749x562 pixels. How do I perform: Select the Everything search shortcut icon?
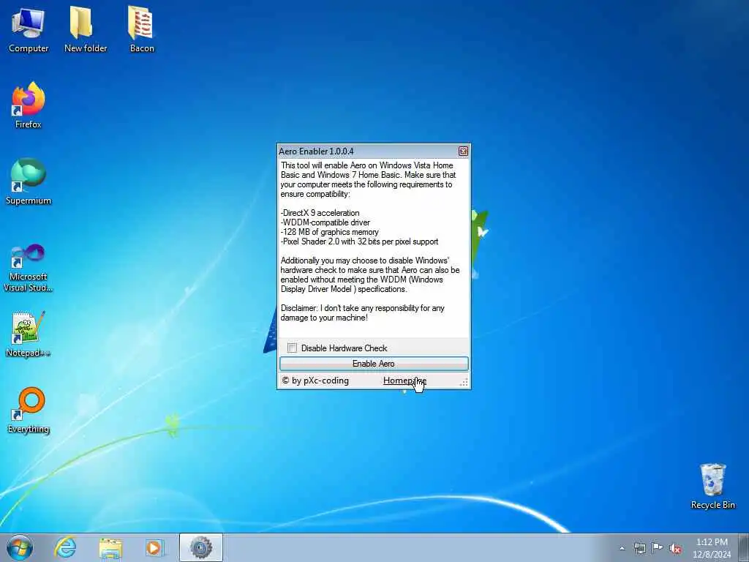tap(29, 410)
